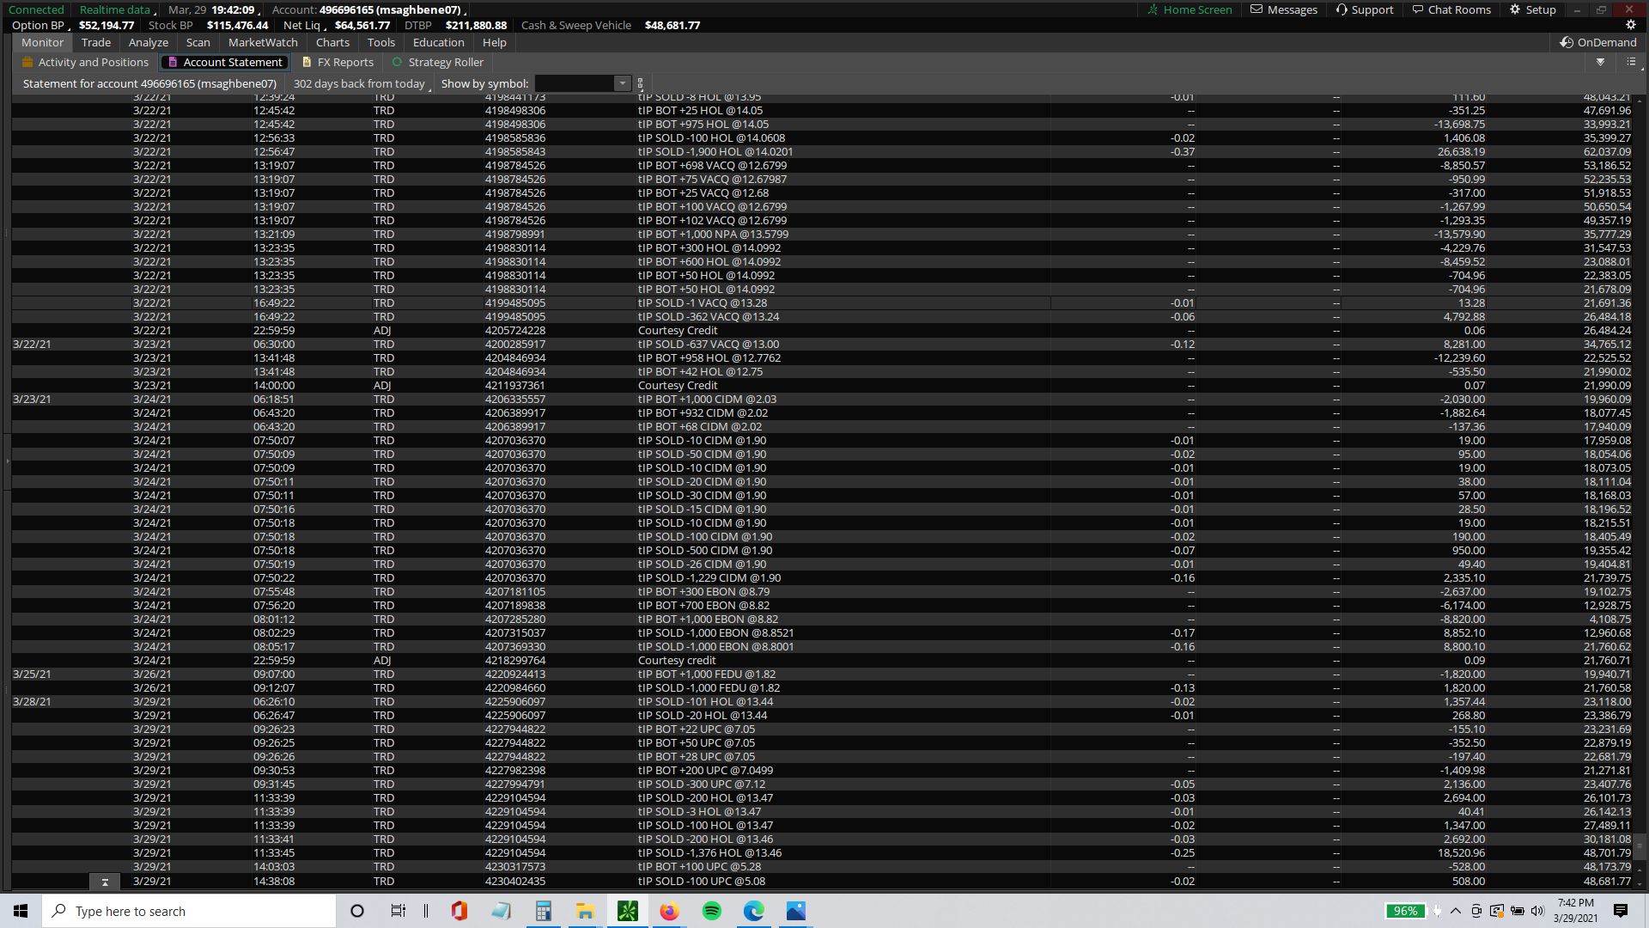
Task: Expand the Show by symbol dropdown arrow
Action: point(623,83)
